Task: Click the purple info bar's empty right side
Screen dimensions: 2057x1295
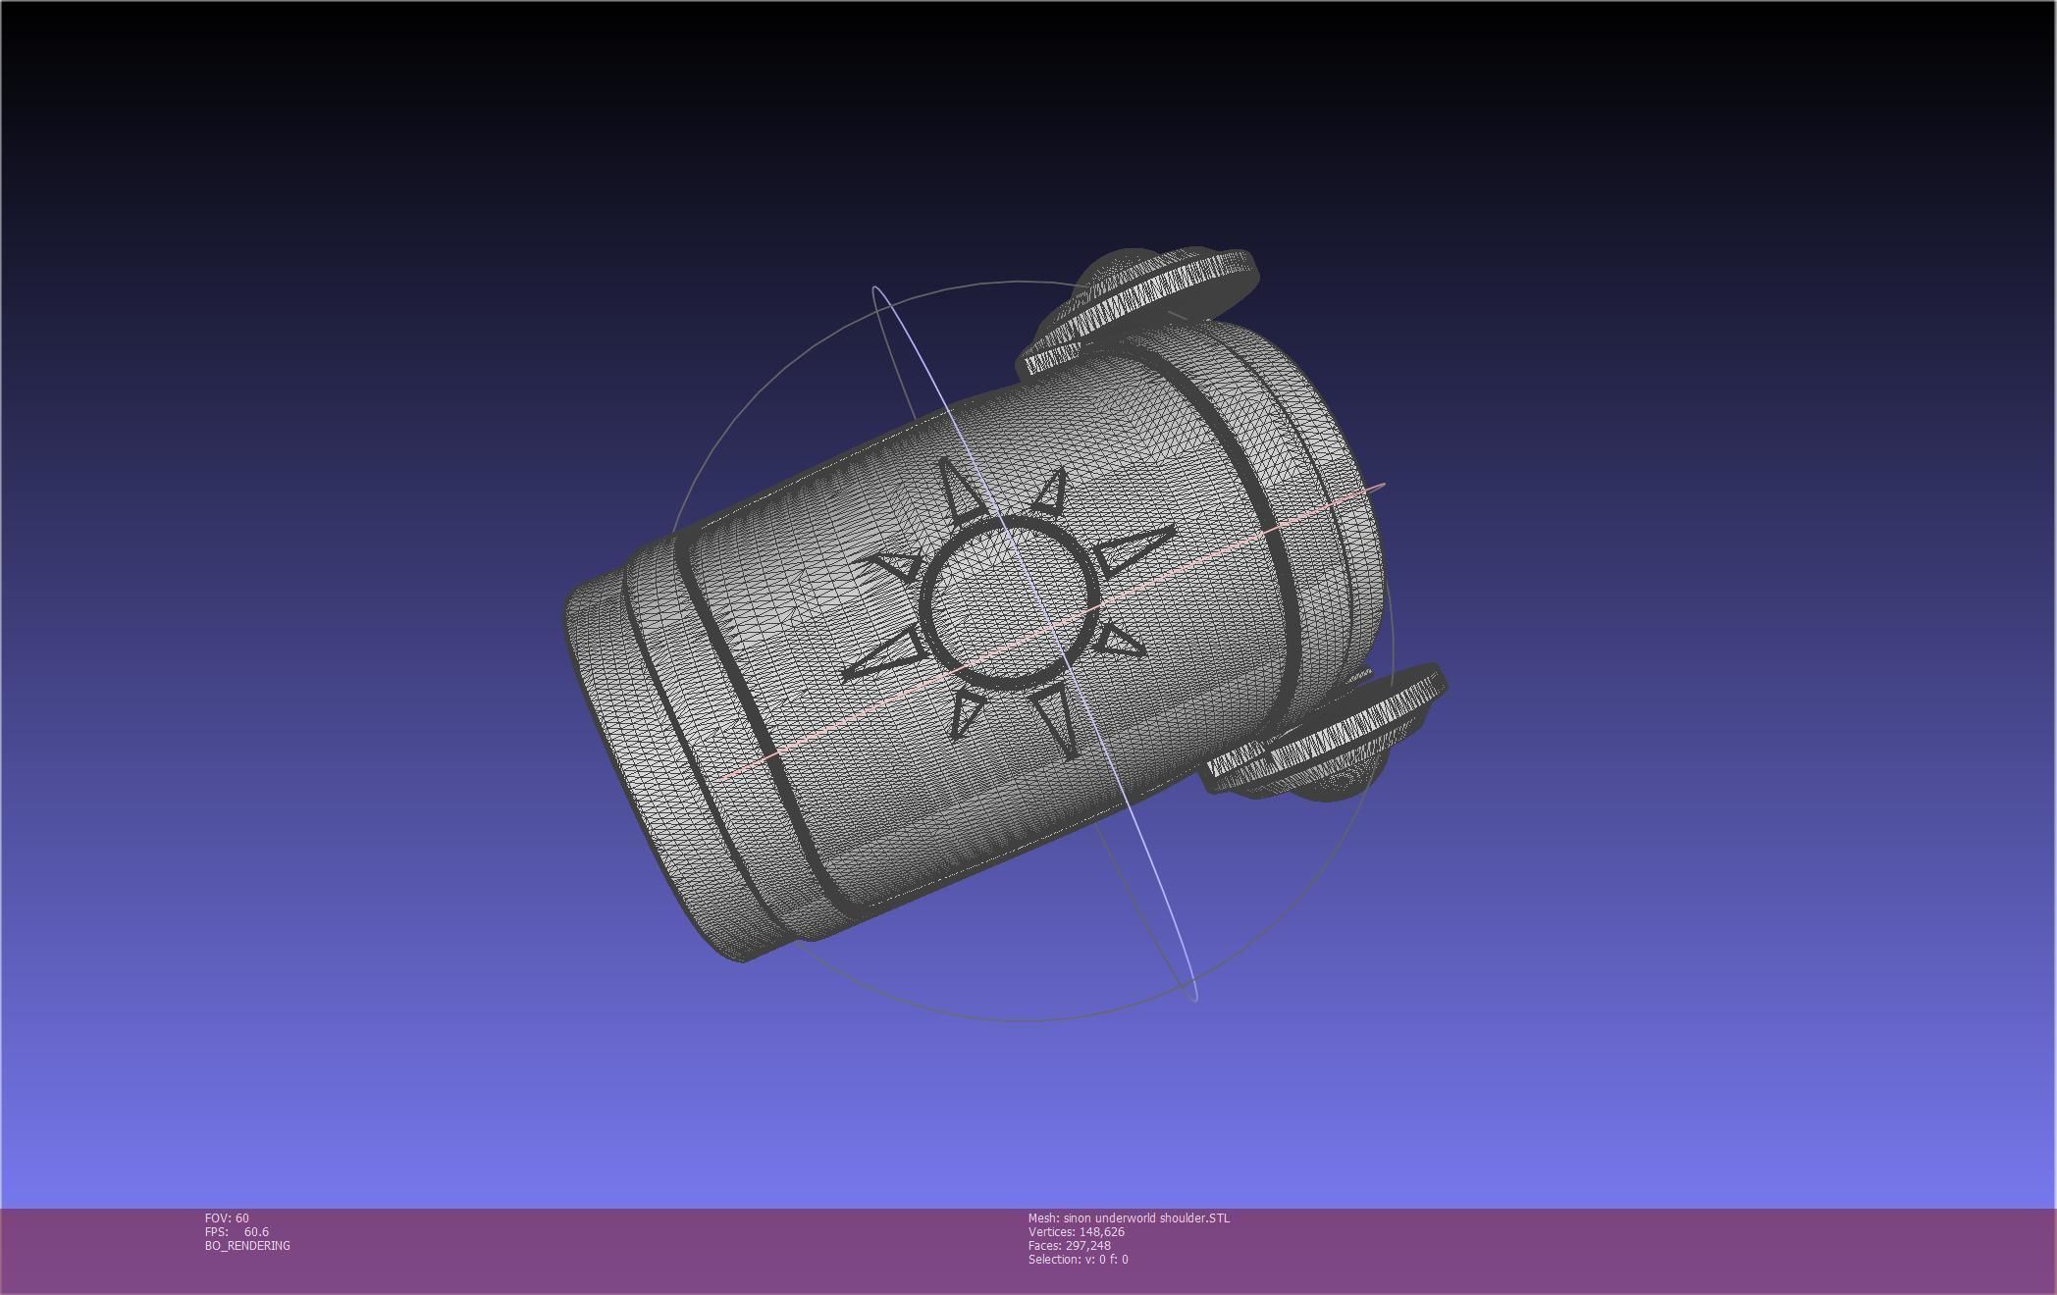Action: (1668, 1251)
